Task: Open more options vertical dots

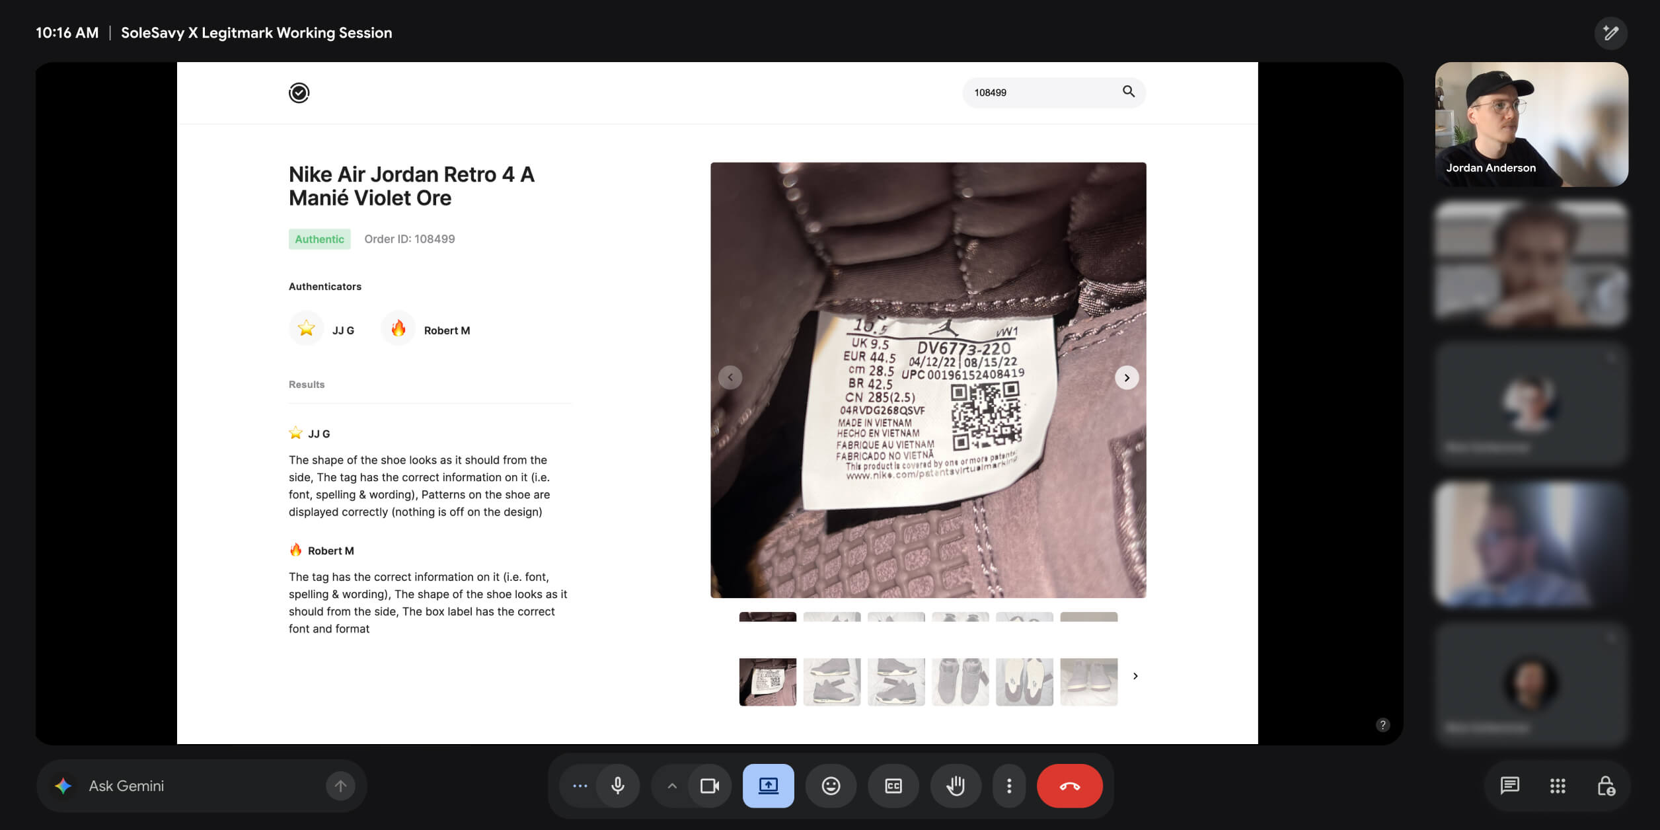Action: pyautogui.click(x=1009, y=786)
